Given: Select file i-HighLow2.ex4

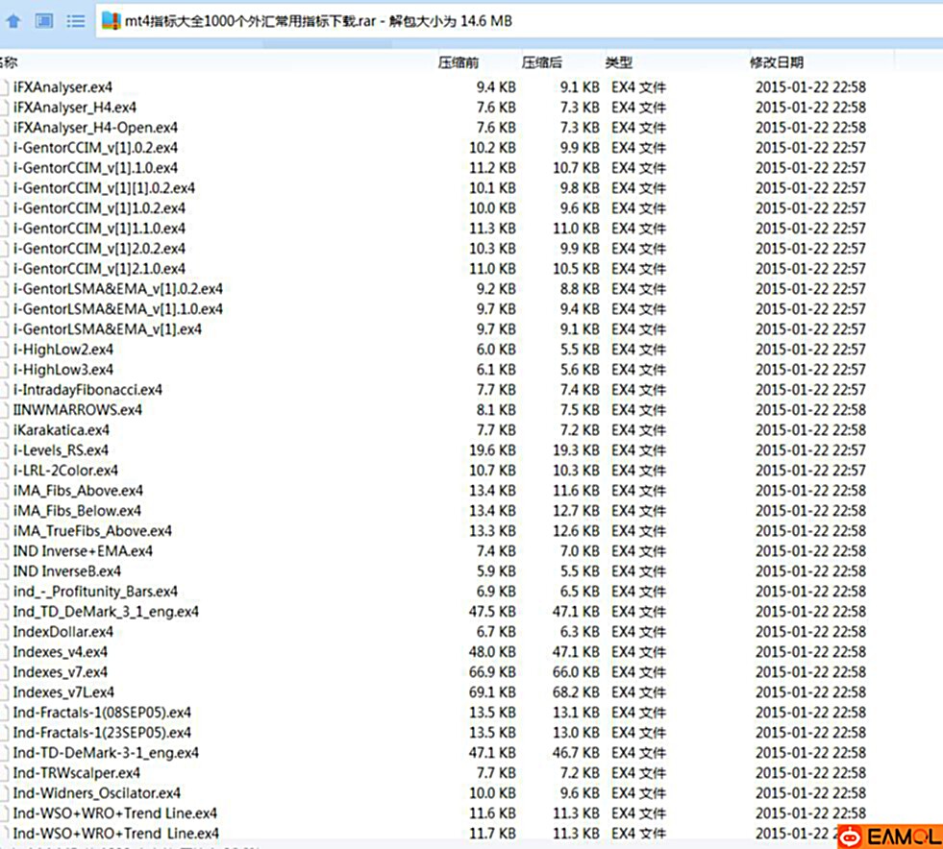Looking at the screenshot, I should [x=63, y=350].
